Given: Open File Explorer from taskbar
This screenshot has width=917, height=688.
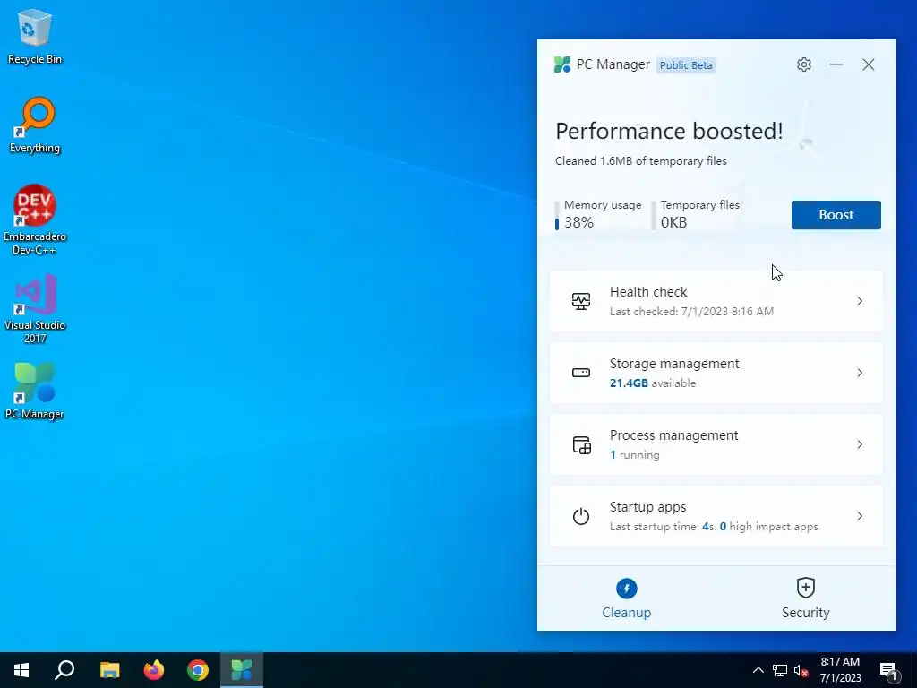Looking at the screenshot, I should click(x=109, y=670).
